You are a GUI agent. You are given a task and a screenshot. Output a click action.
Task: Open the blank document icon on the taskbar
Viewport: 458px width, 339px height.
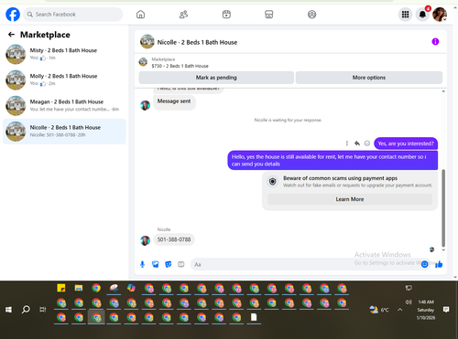pyautogui.click(x=254, y=317)
